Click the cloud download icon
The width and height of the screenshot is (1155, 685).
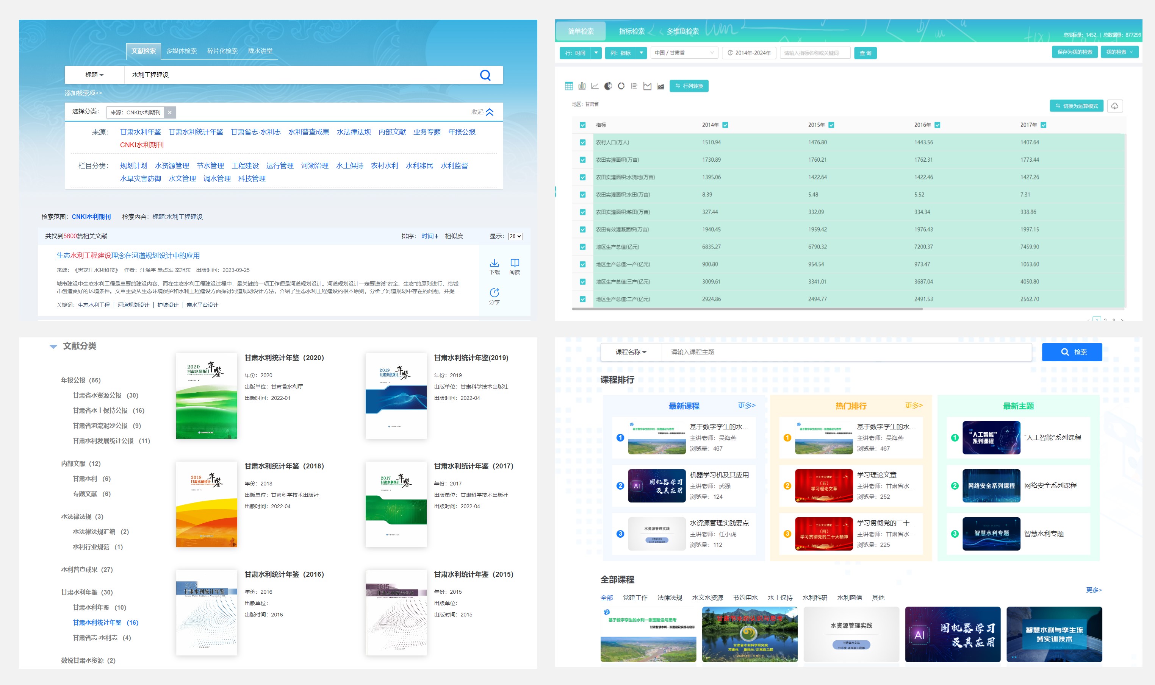pos(1114,106)
